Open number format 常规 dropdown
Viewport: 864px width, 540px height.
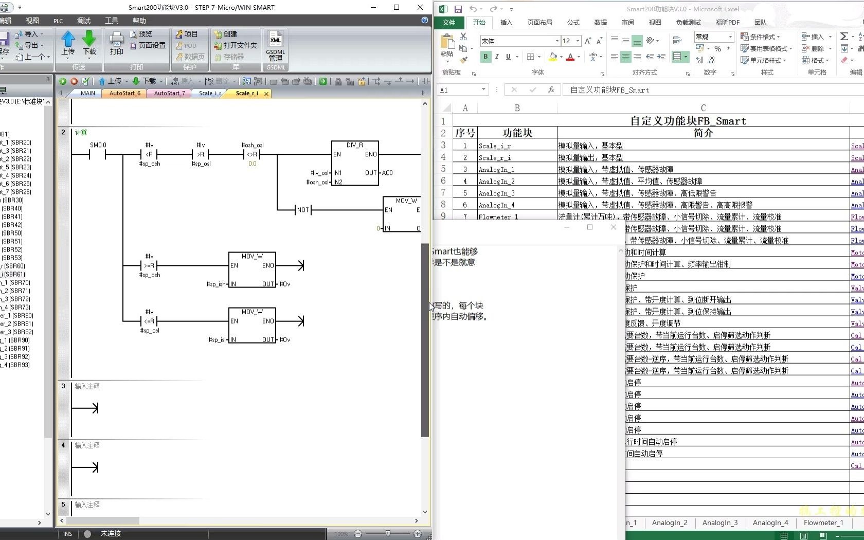pyautogui.click(x=730, y=37)
